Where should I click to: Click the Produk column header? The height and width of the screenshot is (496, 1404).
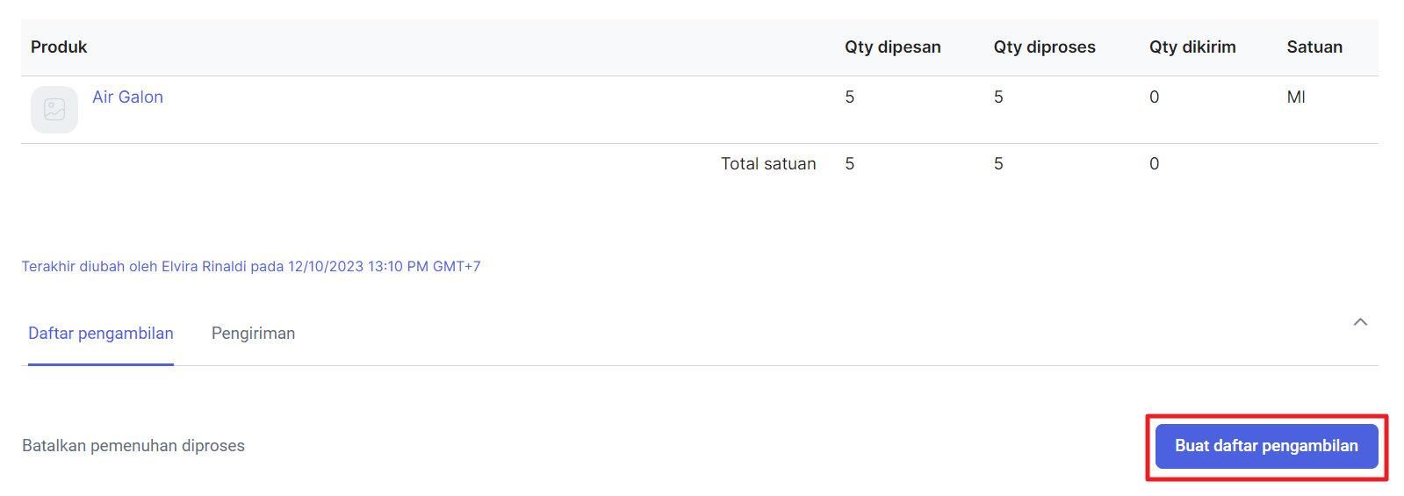(59, 47)
